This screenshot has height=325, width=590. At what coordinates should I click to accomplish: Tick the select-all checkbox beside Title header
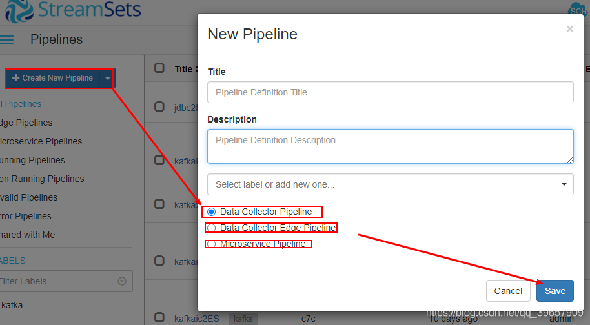(159, 68)
